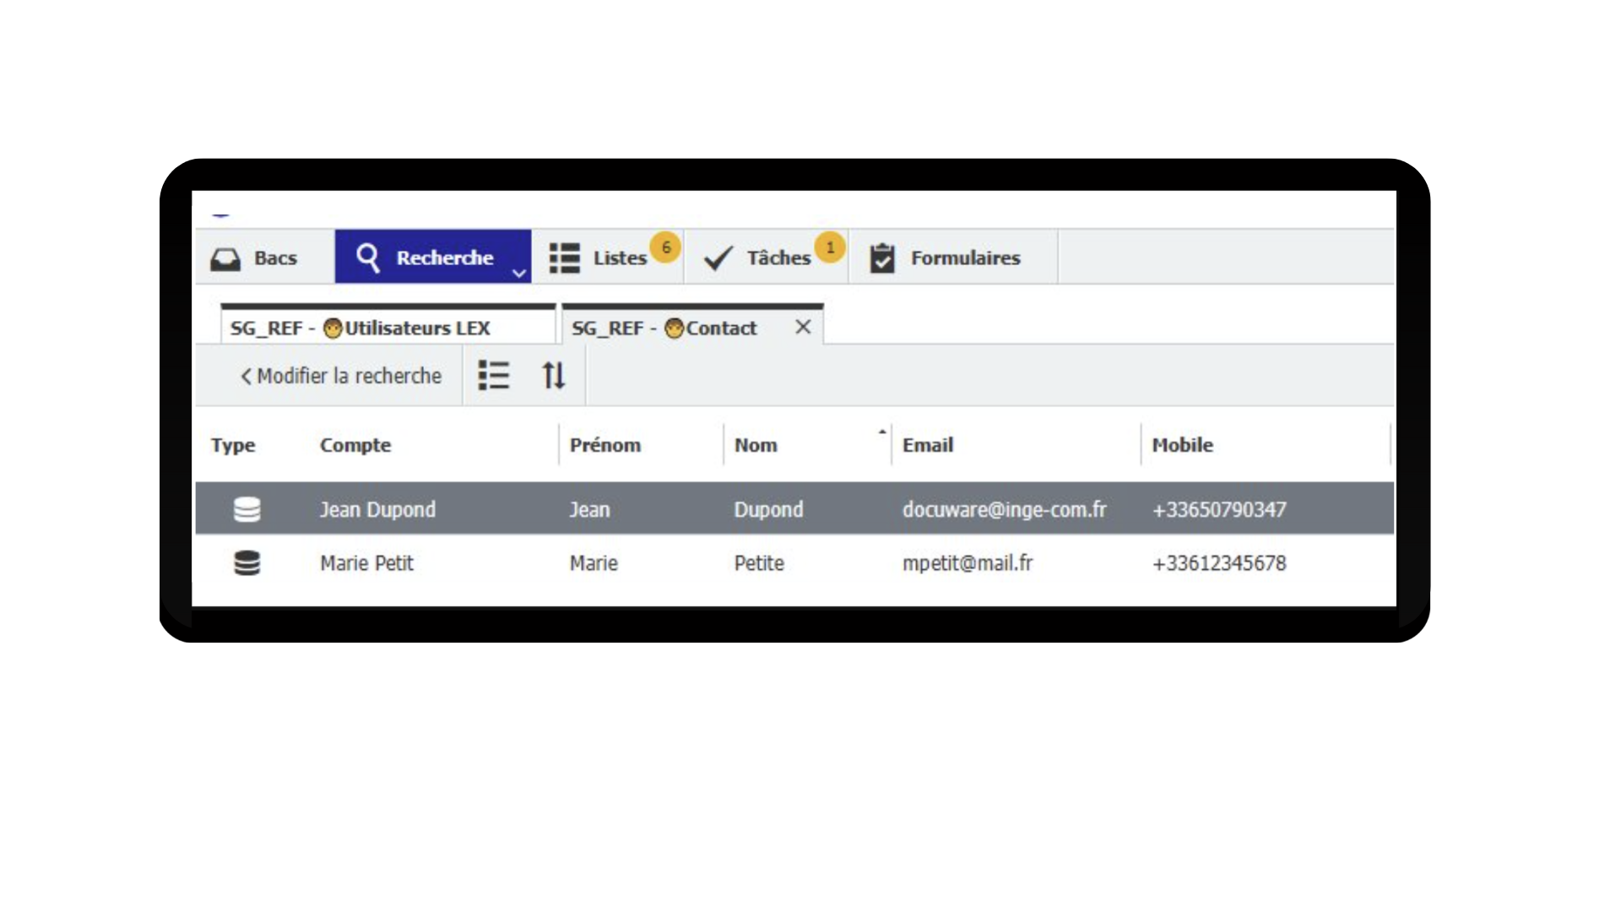This screenshot has width=1621, height=912.
Task: Click the Prénom cell Jean
Action: 589,509
